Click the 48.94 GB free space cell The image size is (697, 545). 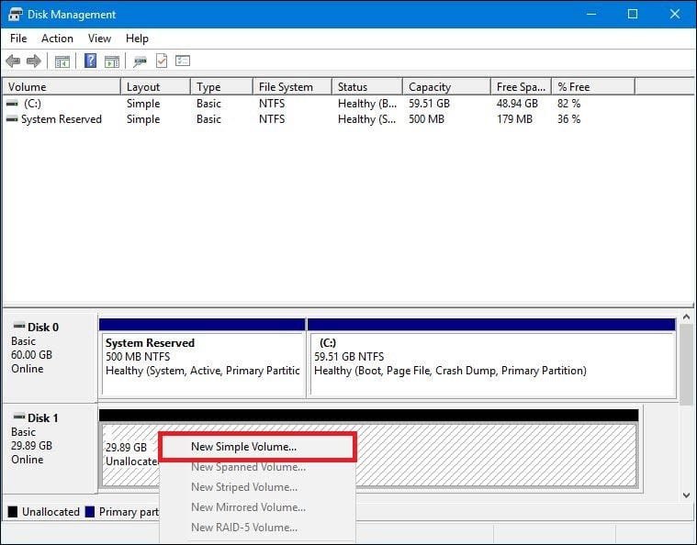click(517, 104)
